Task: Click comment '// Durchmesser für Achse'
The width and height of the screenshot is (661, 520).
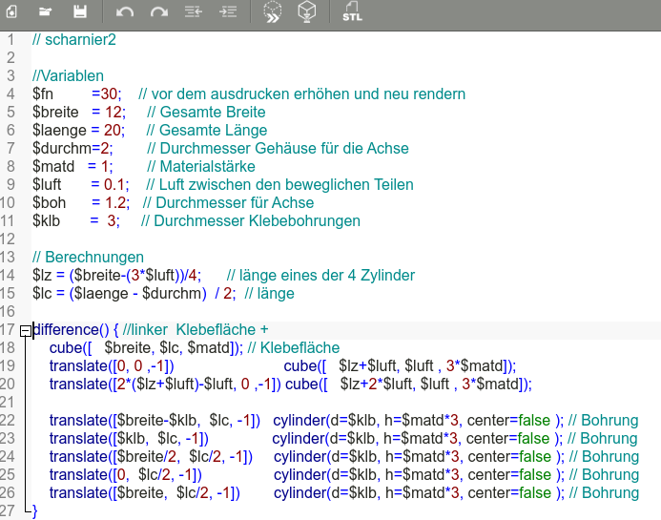Action: (x=228, y=203)
